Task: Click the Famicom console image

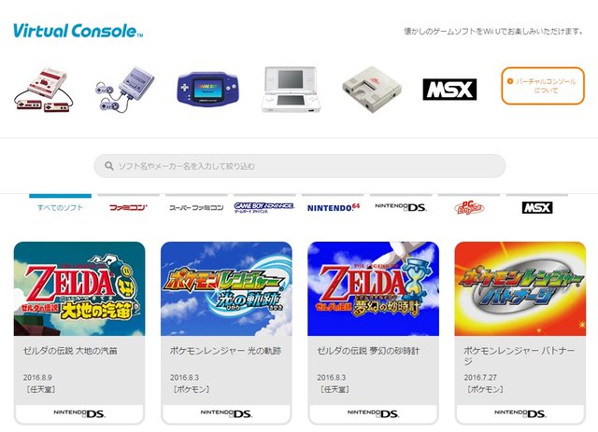Action: (44, 90)
